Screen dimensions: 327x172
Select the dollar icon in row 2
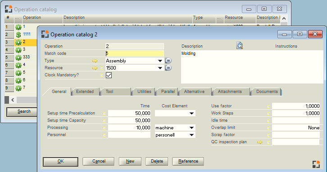coord(18,35)
